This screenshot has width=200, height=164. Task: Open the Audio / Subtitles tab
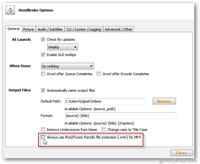point(50,29)
